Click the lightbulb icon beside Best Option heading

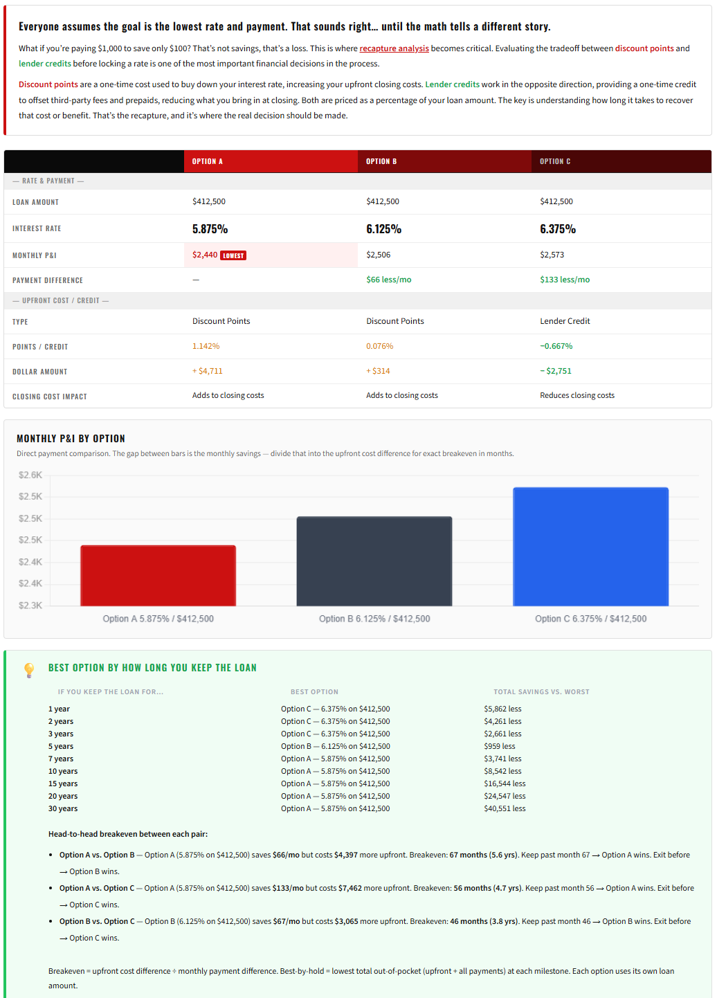click(x=29, y=669)
